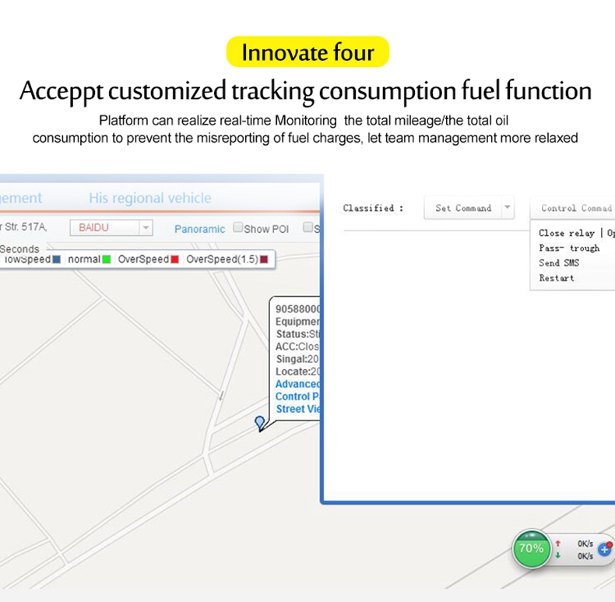The width and height of the screenshot is (615, 602).
Task: Click the red upload speed arrow
Action: point(557,544)
